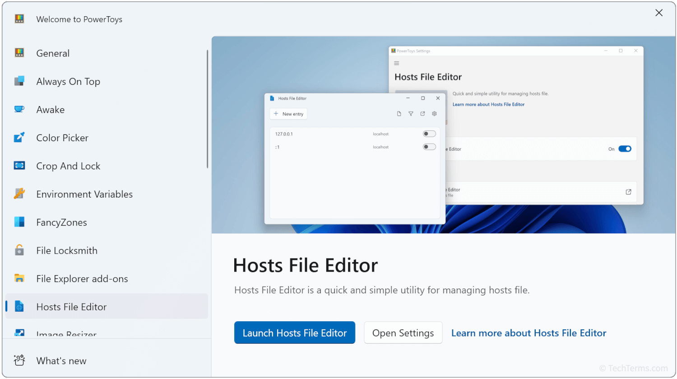677x379 pixels.
Task: Select File Explorer add-ons
Action: pos(107,279)
